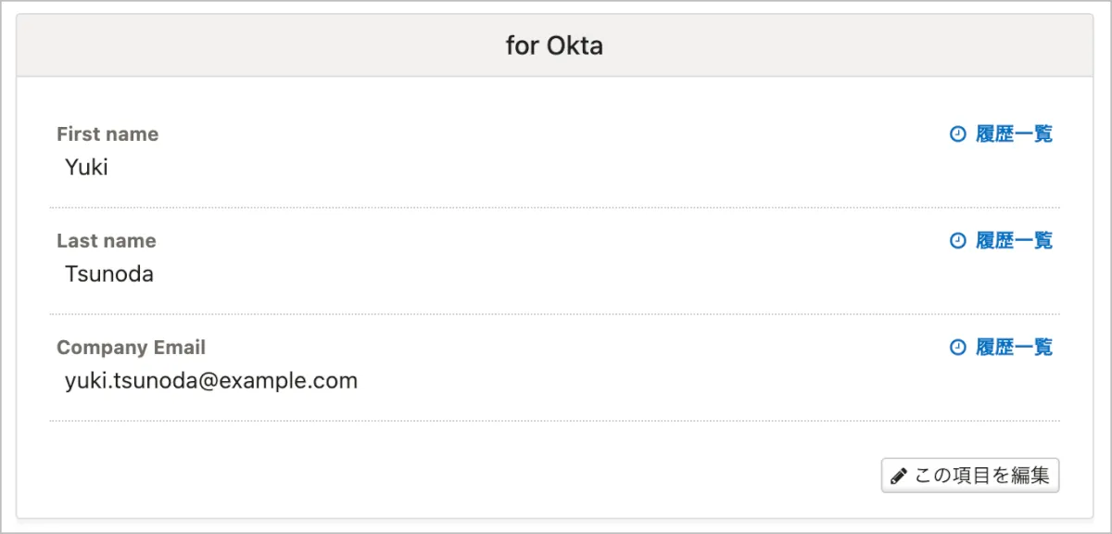Click the word "Okta" in the header
Screen dimensions: 1112x534
(x=575, y=45)
